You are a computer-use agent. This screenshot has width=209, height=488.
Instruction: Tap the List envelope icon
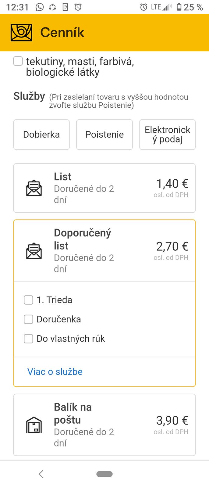click(x=34, y=188)
